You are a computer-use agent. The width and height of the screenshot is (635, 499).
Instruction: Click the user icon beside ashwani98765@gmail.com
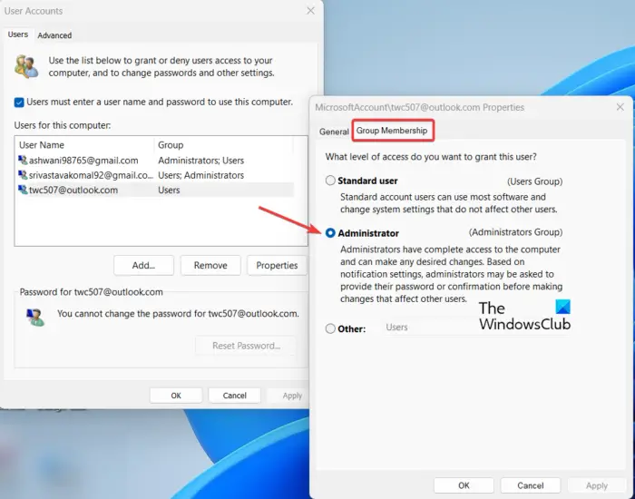coord(23,161)
